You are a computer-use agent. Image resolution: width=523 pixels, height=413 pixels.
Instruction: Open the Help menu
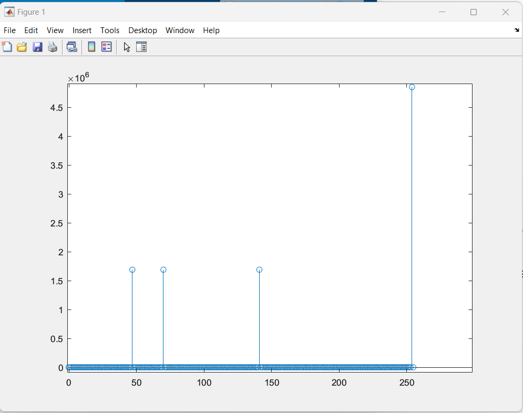211,30
